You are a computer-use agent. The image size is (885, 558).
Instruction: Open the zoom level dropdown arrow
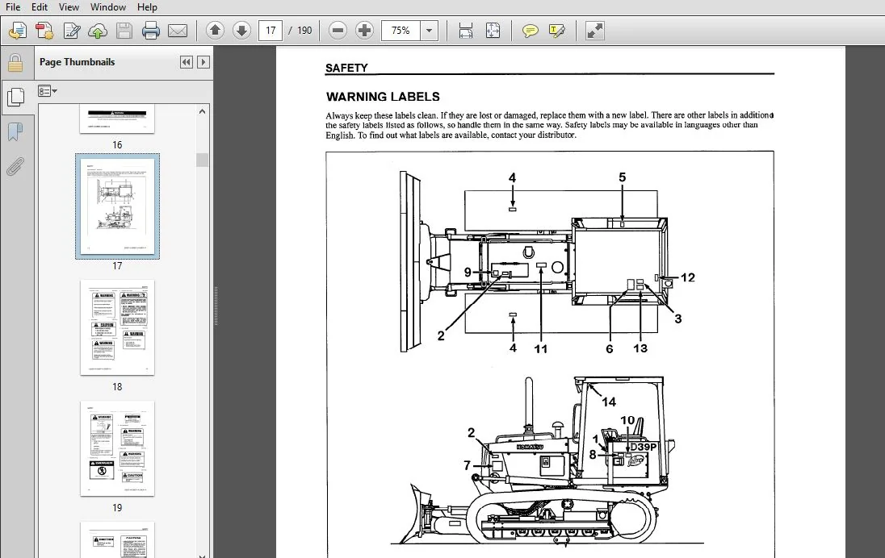429,31
